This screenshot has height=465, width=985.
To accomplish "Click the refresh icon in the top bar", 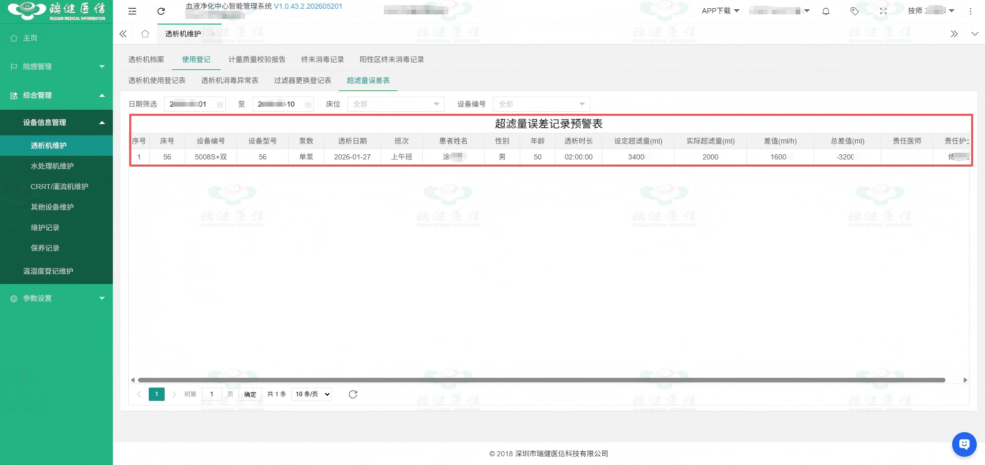I will 161,11.
